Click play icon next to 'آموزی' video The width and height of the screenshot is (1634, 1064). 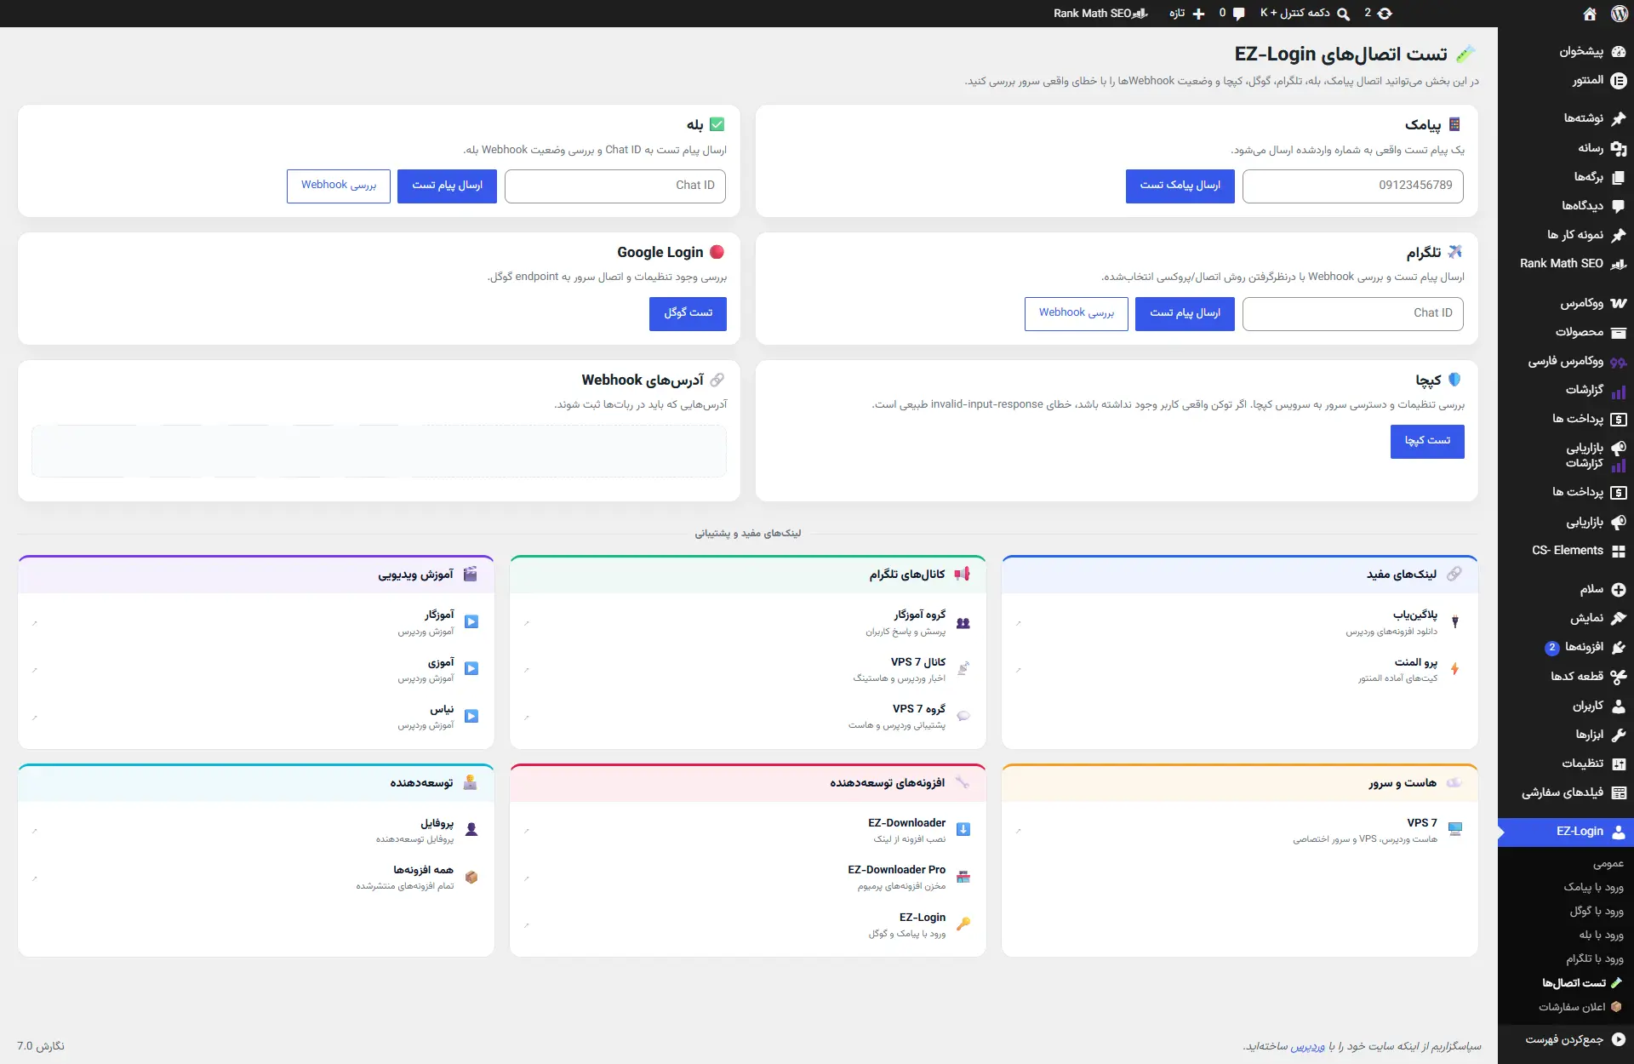pyautogui.click(x=471, y=669)
